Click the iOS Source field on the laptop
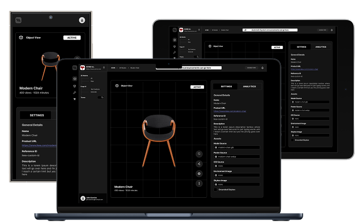357x222 pixels. [237, 166]
